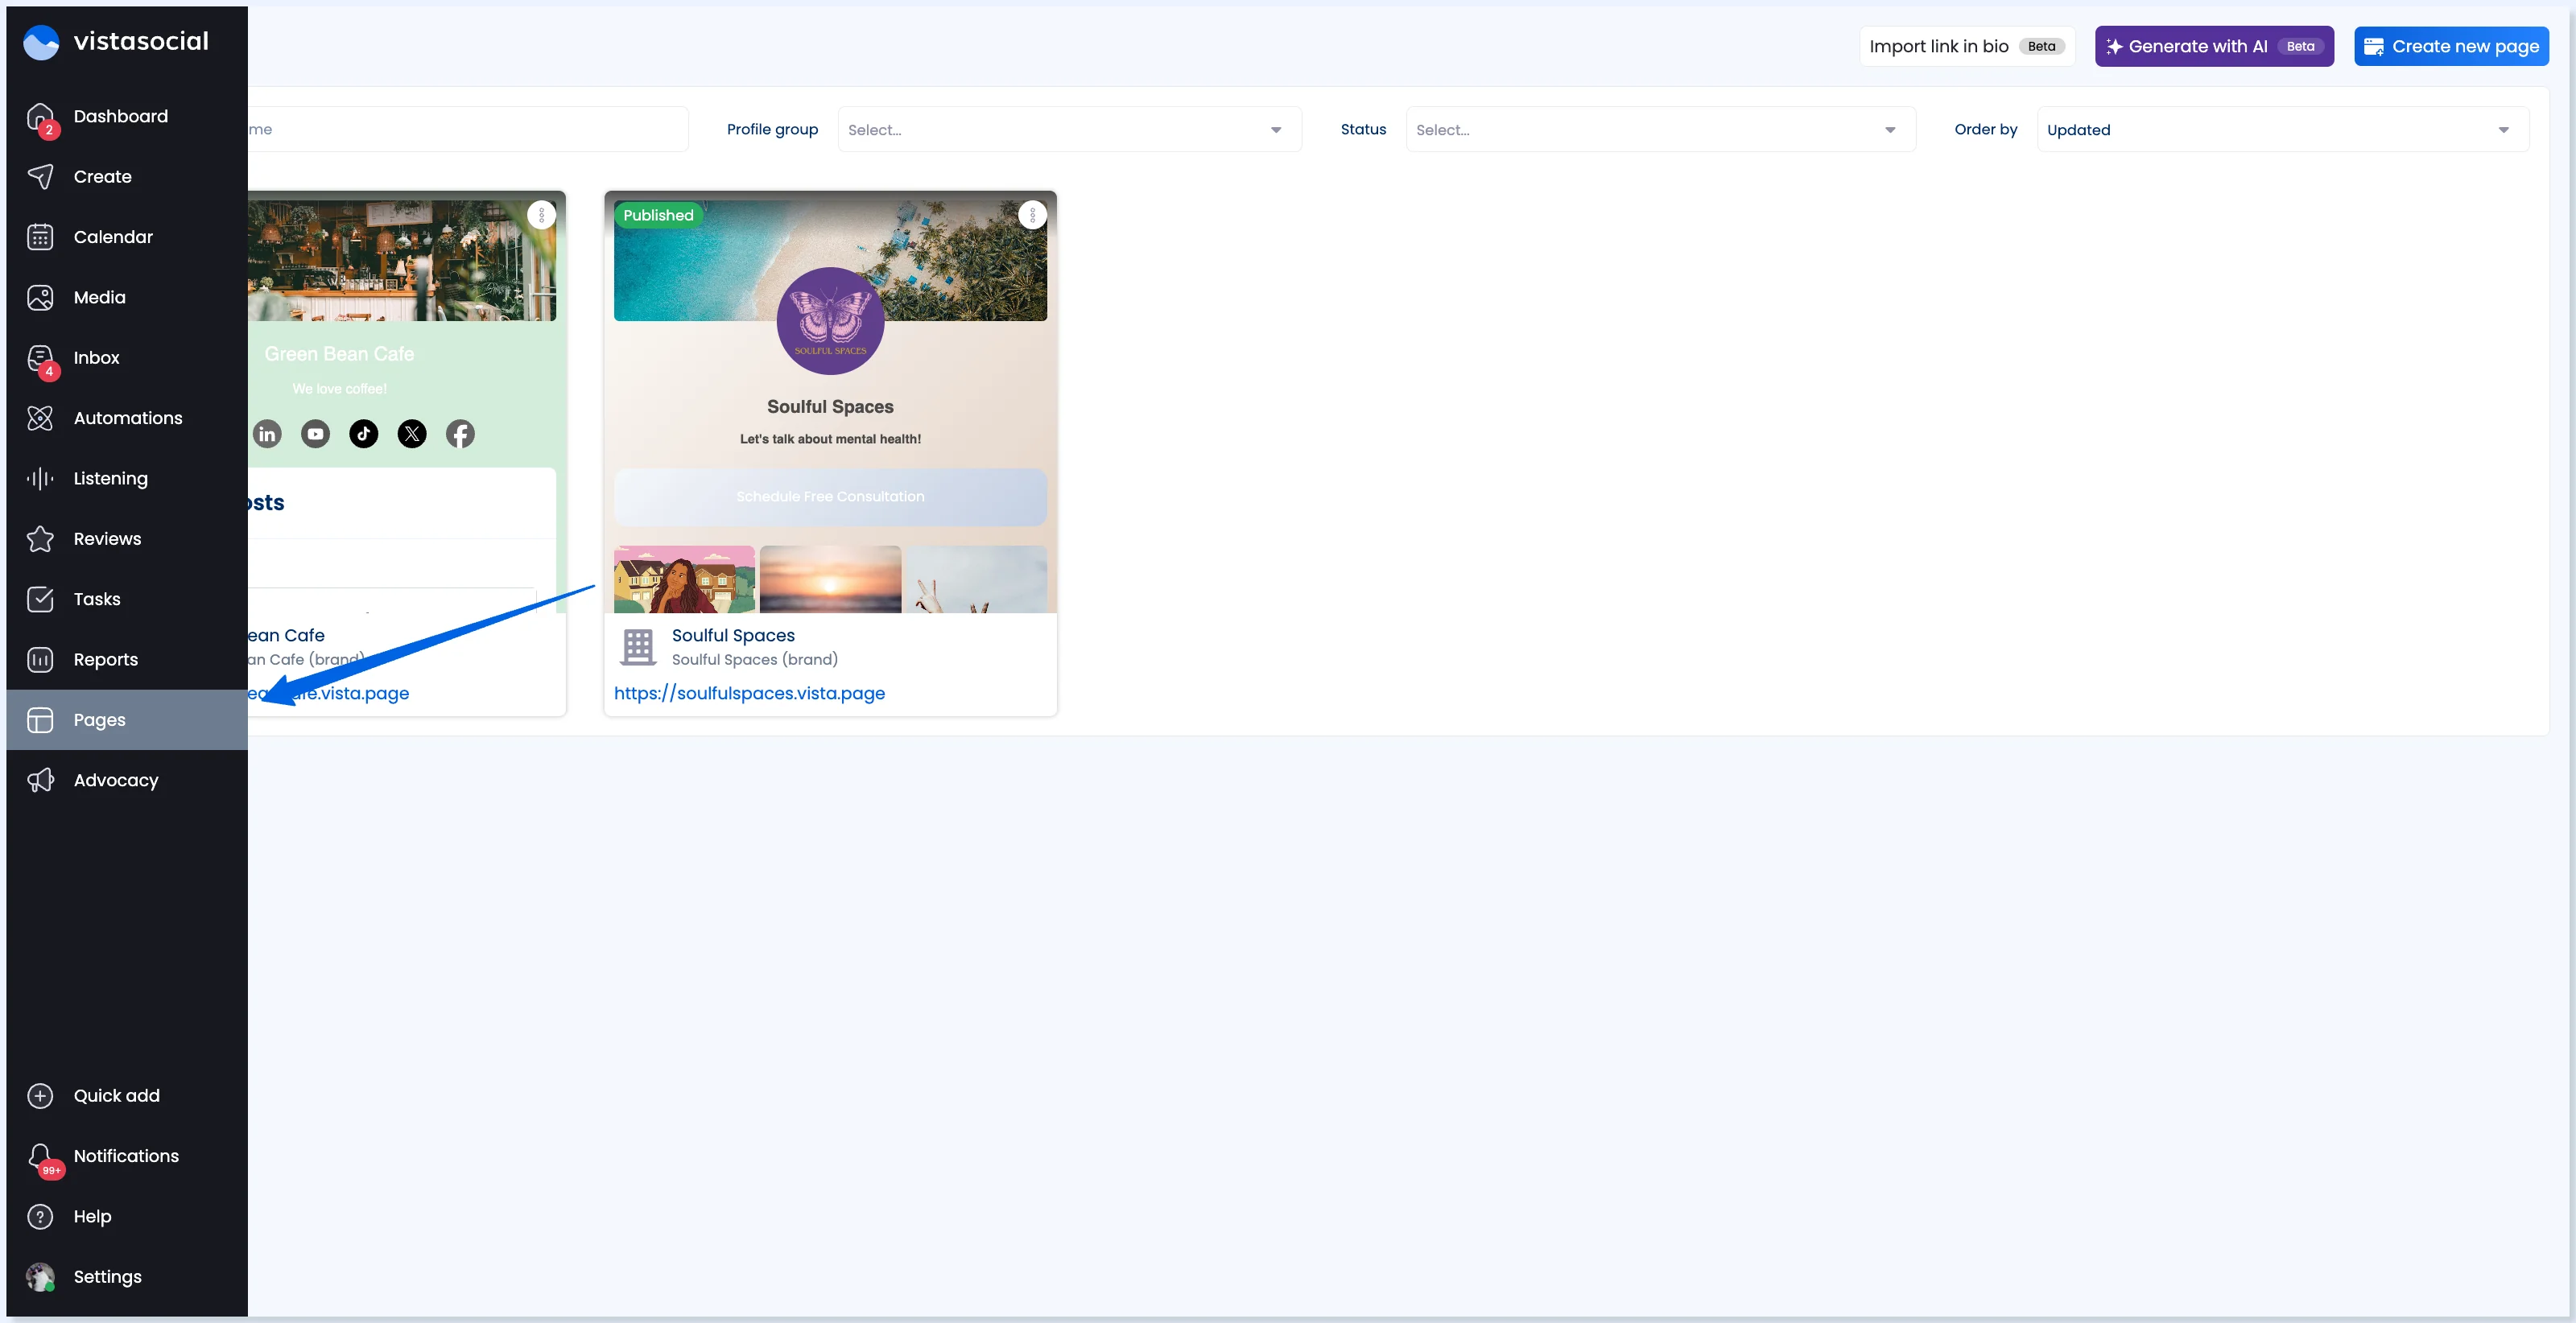Viewport: 2576px width, 1323px height.
Task: Open the Reviews star icon
Action: point(41,539)
